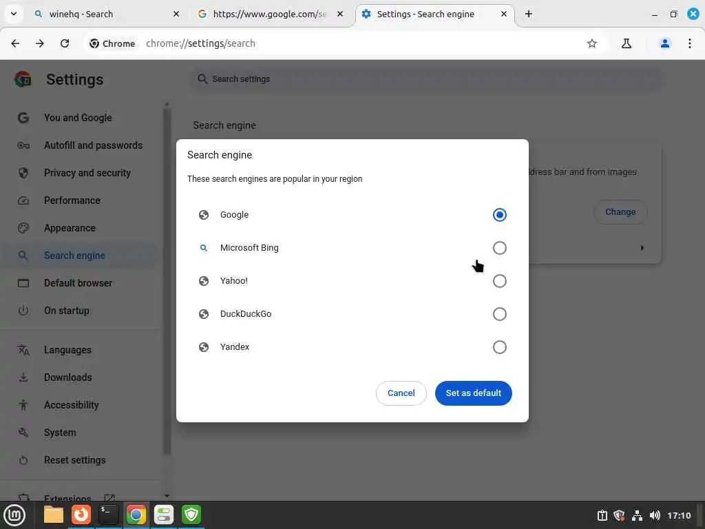Click the Chrome site info chip

(112, 43)
